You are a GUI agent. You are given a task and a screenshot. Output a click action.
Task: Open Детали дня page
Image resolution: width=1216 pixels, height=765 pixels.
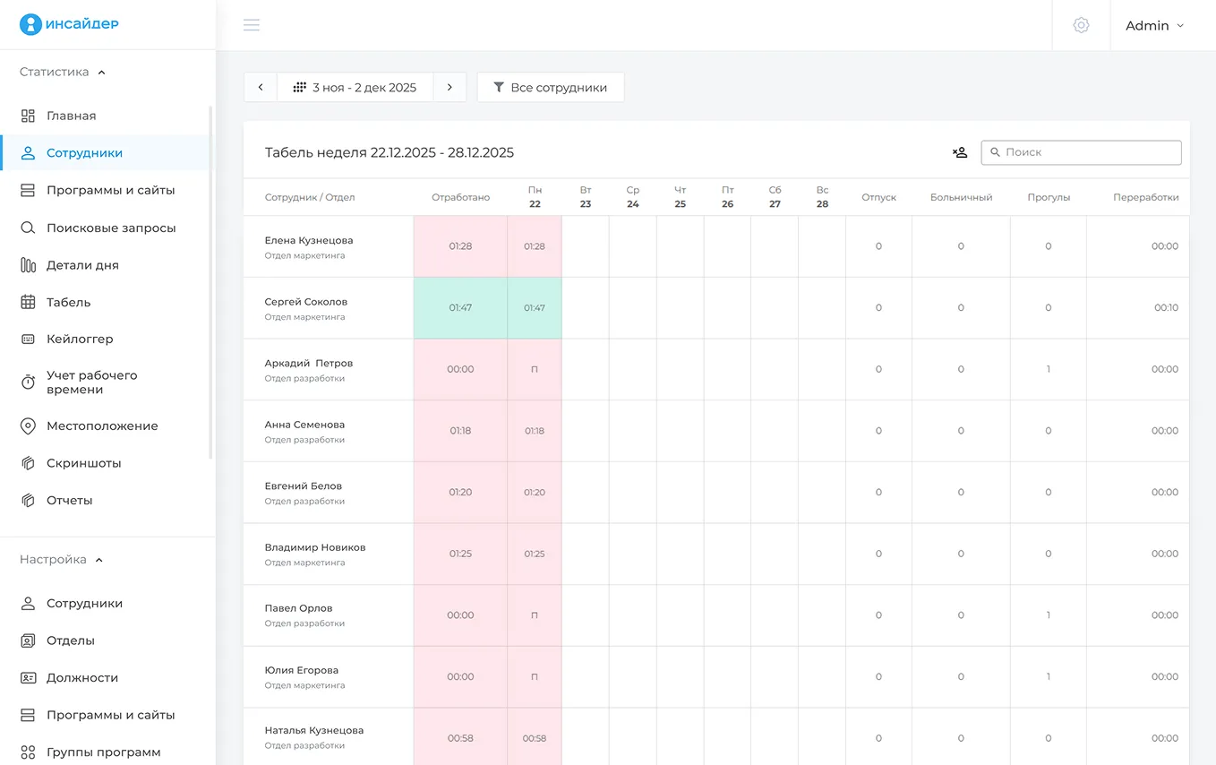coord(82,265)
